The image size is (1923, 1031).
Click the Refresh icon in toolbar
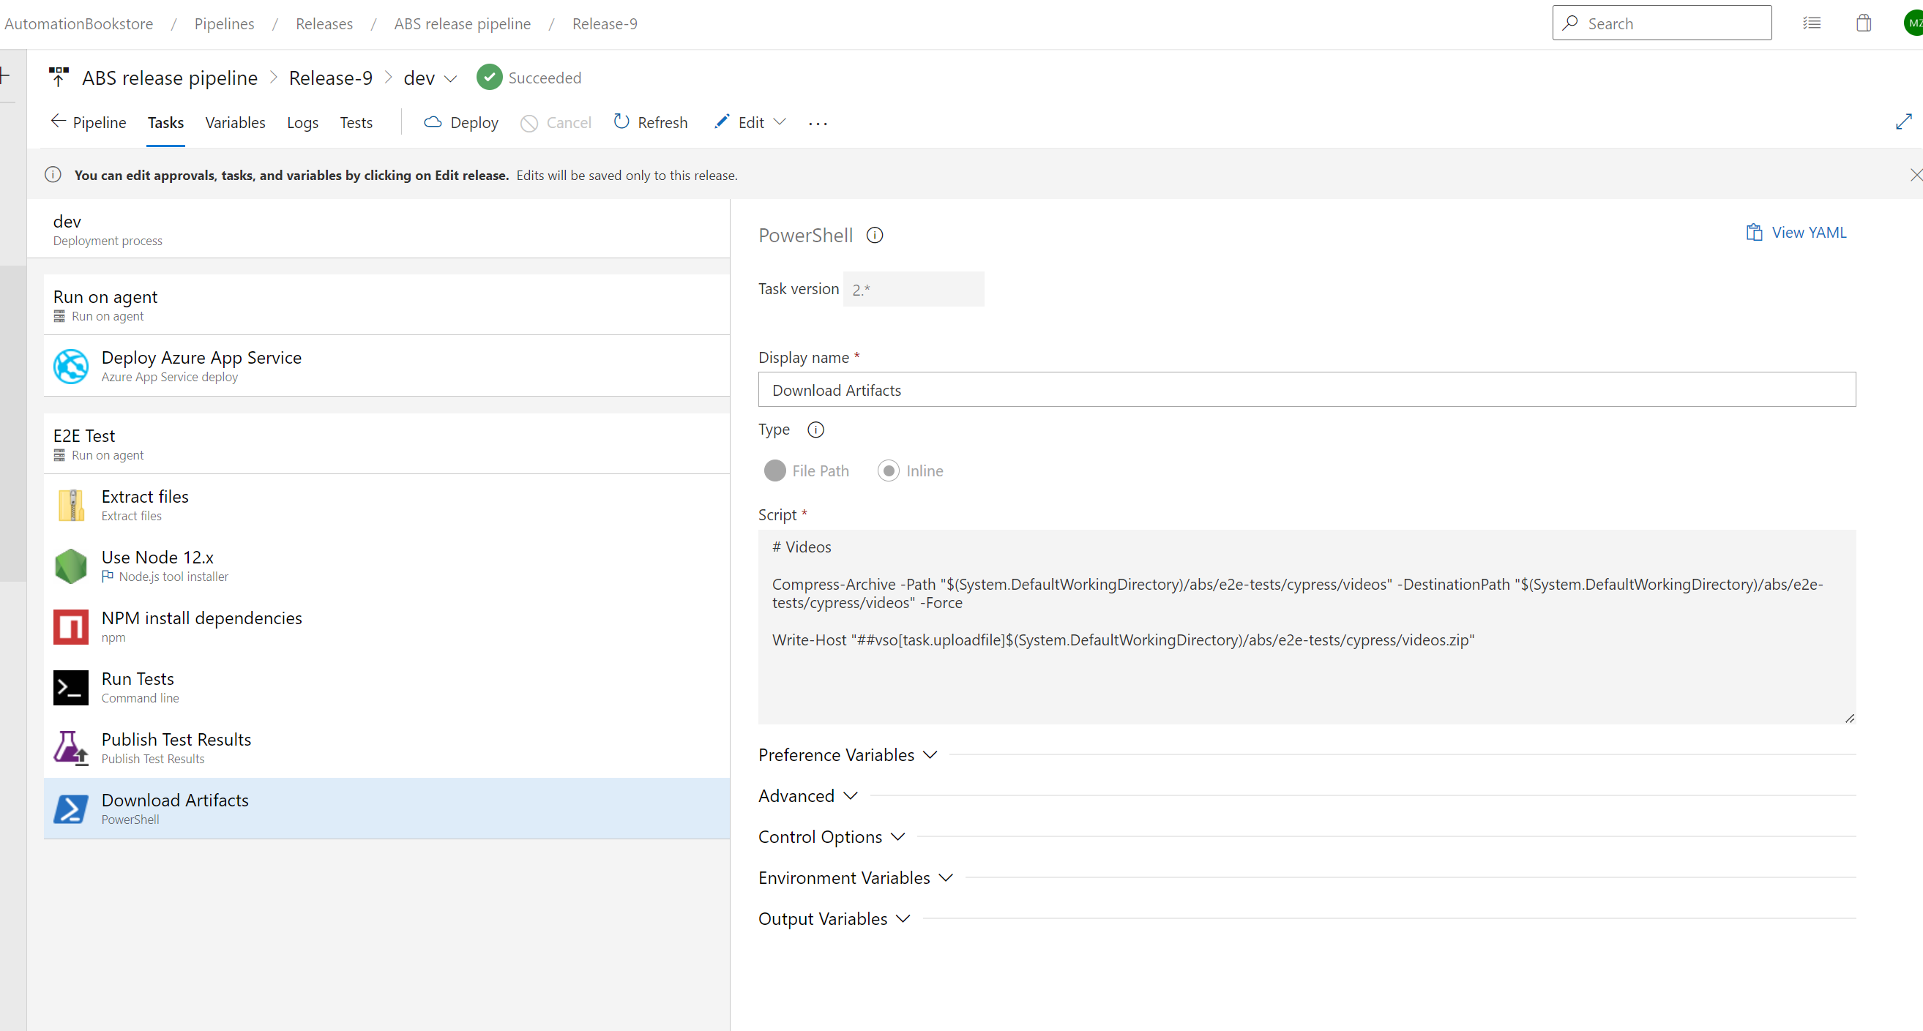(621, 121)
